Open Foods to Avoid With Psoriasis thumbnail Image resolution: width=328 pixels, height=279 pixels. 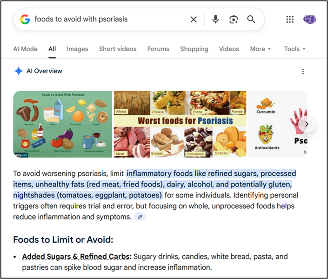pyautogui.click(x=62, y=124)
